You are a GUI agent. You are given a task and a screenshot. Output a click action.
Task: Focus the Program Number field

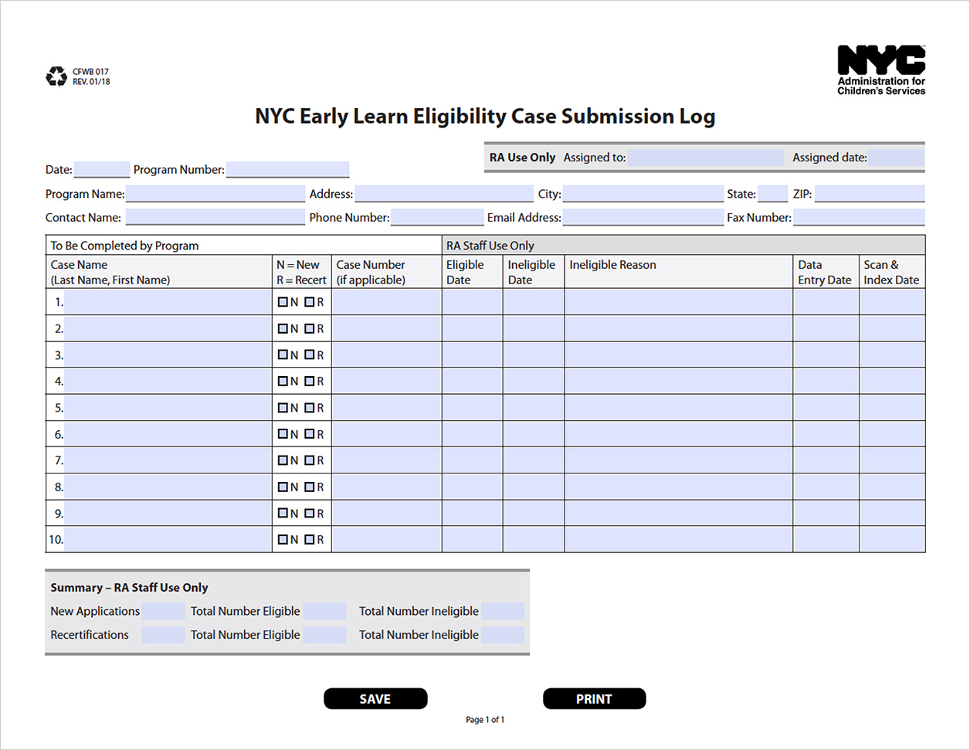pos(287,170)
